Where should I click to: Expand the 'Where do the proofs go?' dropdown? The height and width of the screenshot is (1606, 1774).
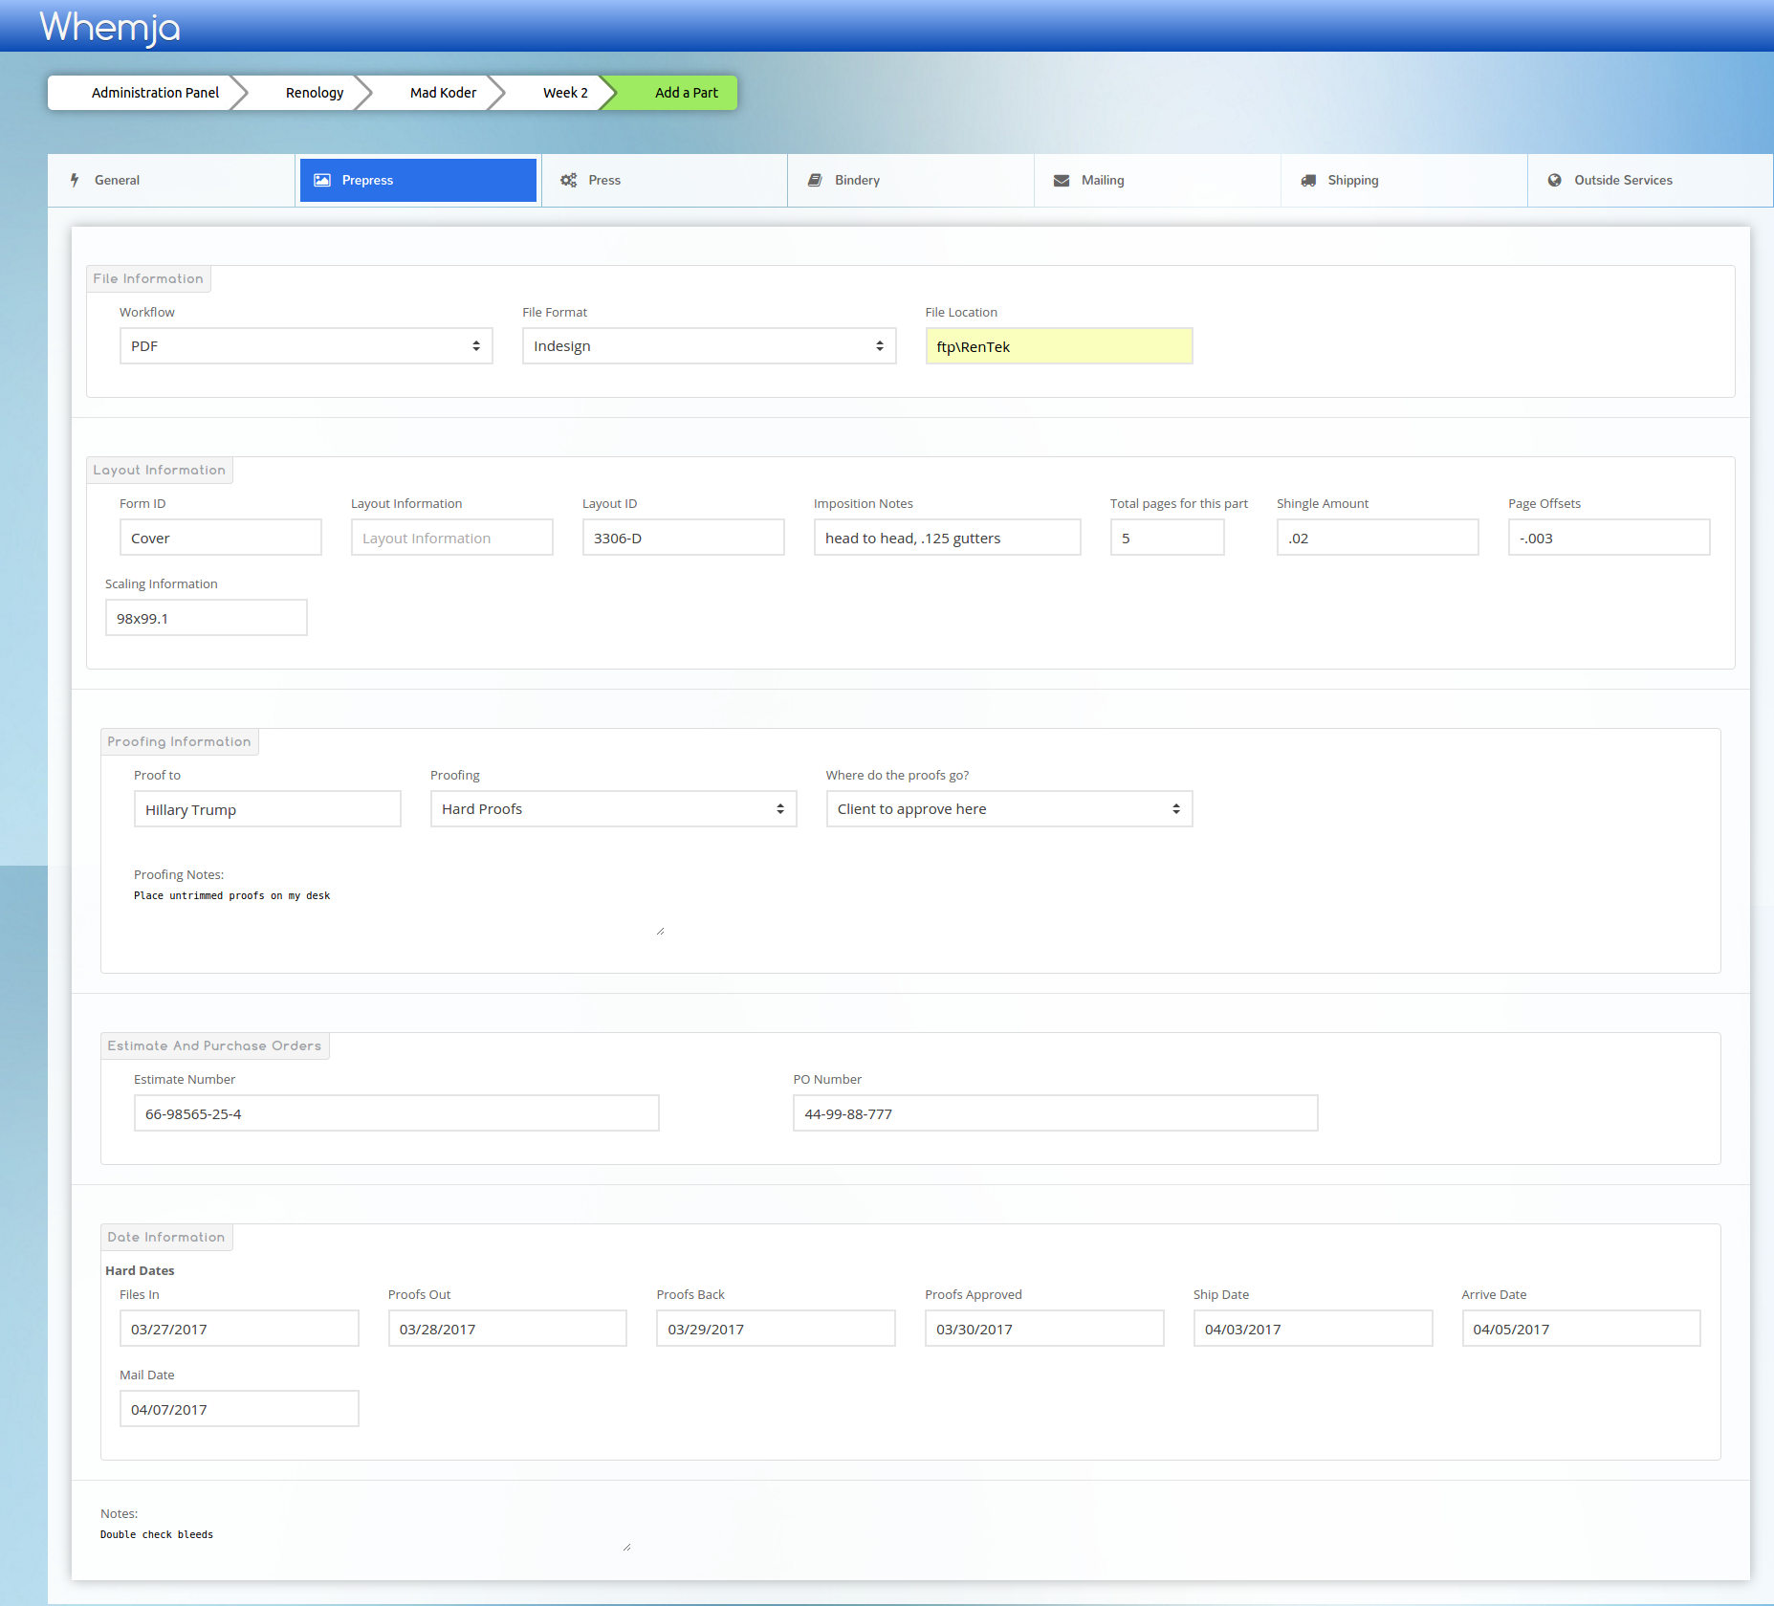tap(1008, 809)
